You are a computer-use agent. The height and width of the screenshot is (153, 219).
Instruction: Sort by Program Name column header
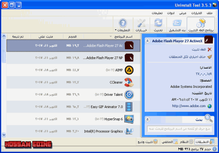click(x=112, y=36)
